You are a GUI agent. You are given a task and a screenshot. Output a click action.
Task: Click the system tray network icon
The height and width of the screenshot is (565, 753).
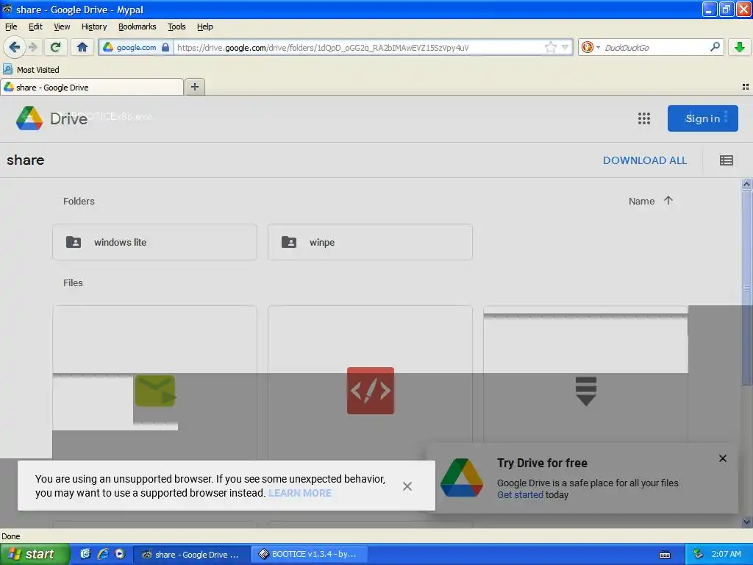[x=699, y=554]
